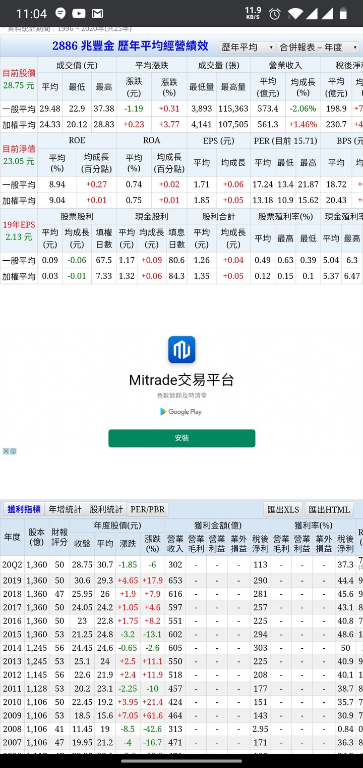Close the ad with the X icon

6,451
